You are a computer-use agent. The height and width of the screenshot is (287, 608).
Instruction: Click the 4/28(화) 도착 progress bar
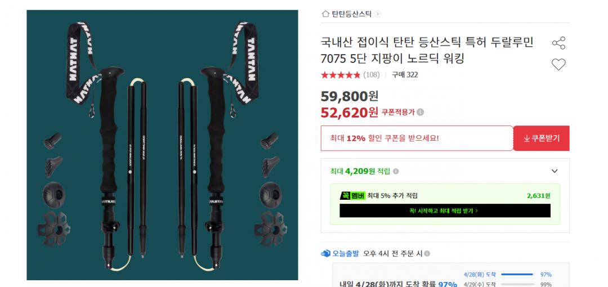coord(517,275)
